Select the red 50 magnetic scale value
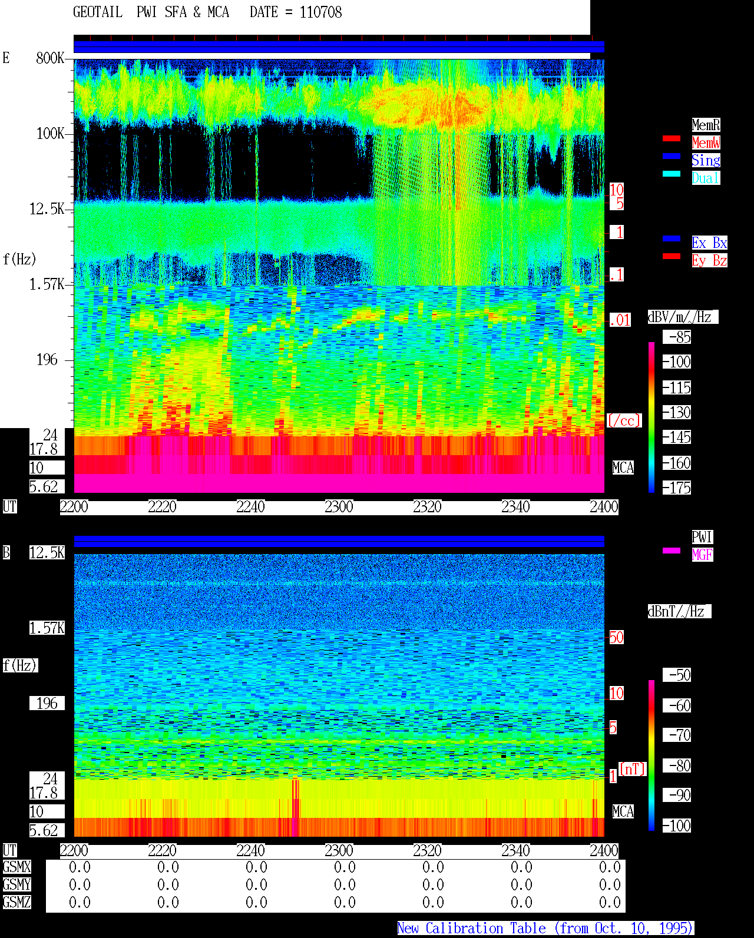This screenshot has height=938, width=754. pyautogui.click(x=616, y=637)
